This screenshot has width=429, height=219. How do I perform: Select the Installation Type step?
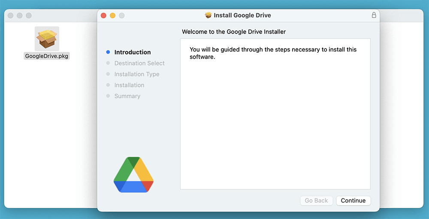coord(137,74)
